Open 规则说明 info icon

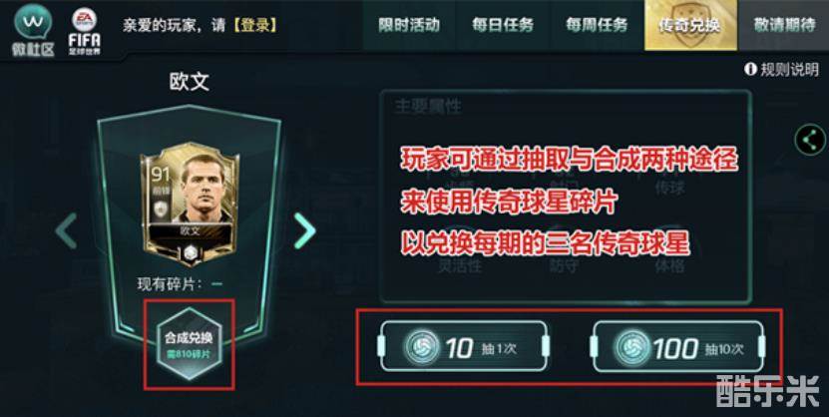tap(750, 69)
